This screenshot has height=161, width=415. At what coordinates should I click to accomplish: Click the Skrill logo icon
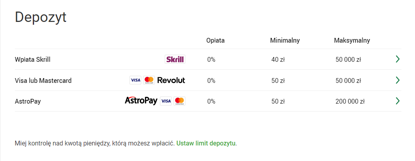[x=175, y=59]
